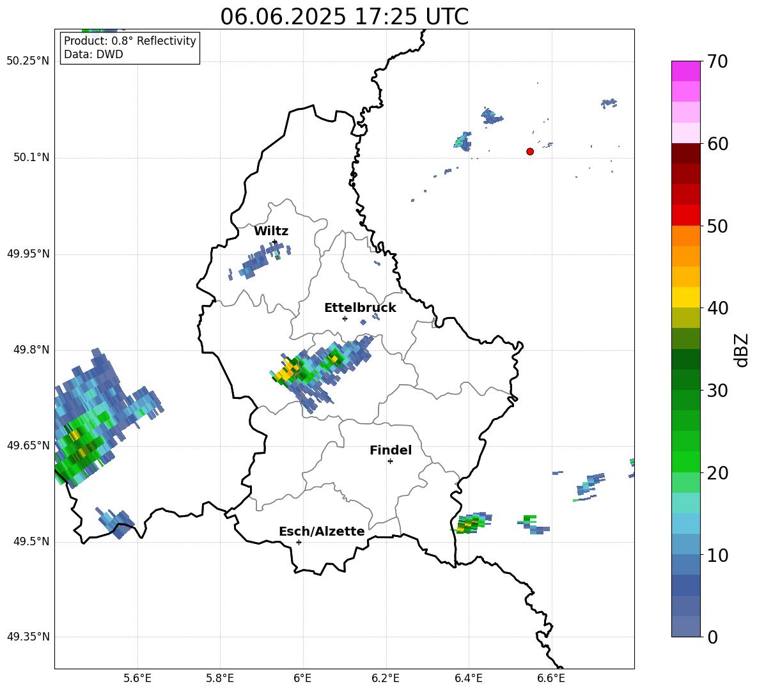Click the latitude label 50.1°N
This screenshot has width=757, height=691.
32,157
